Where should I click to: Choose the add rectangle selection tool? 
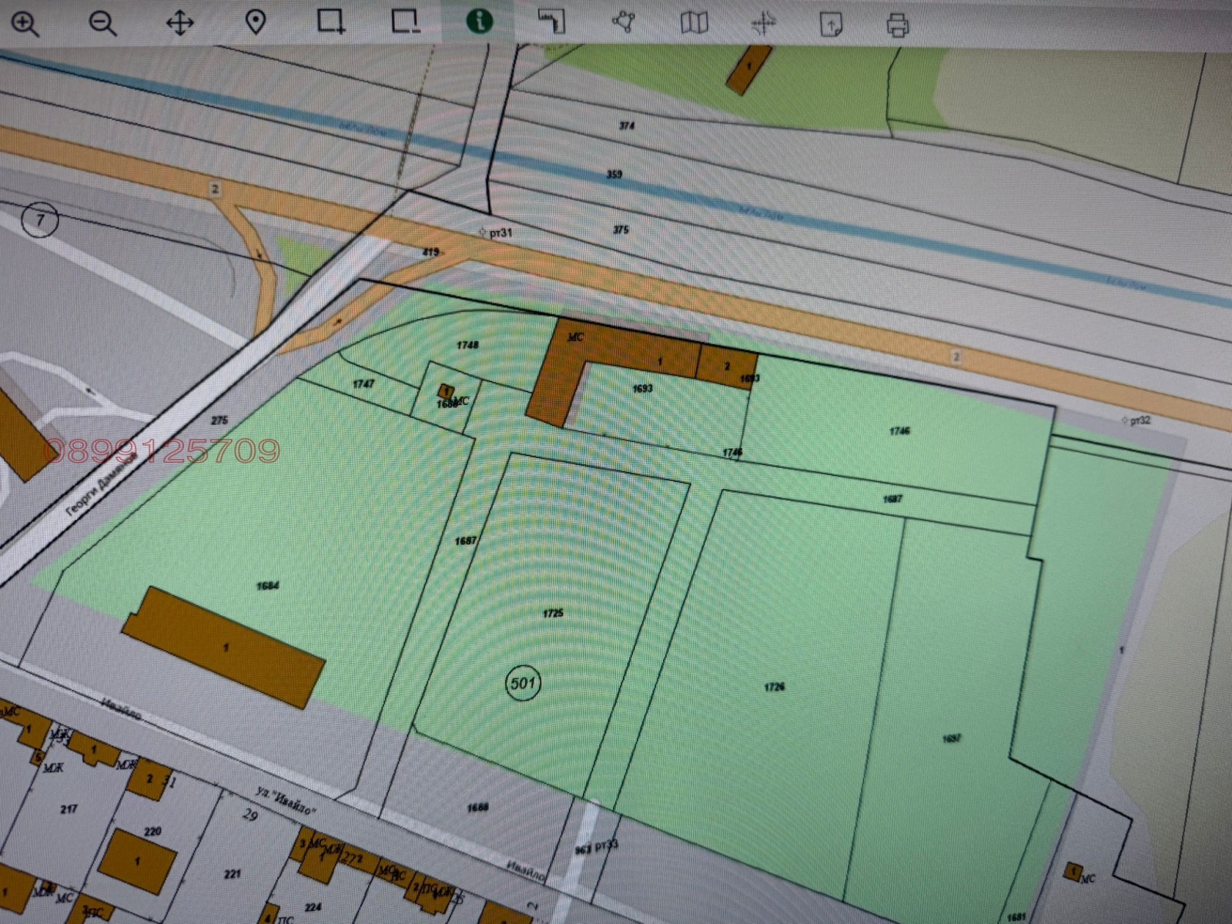[331, 22]
